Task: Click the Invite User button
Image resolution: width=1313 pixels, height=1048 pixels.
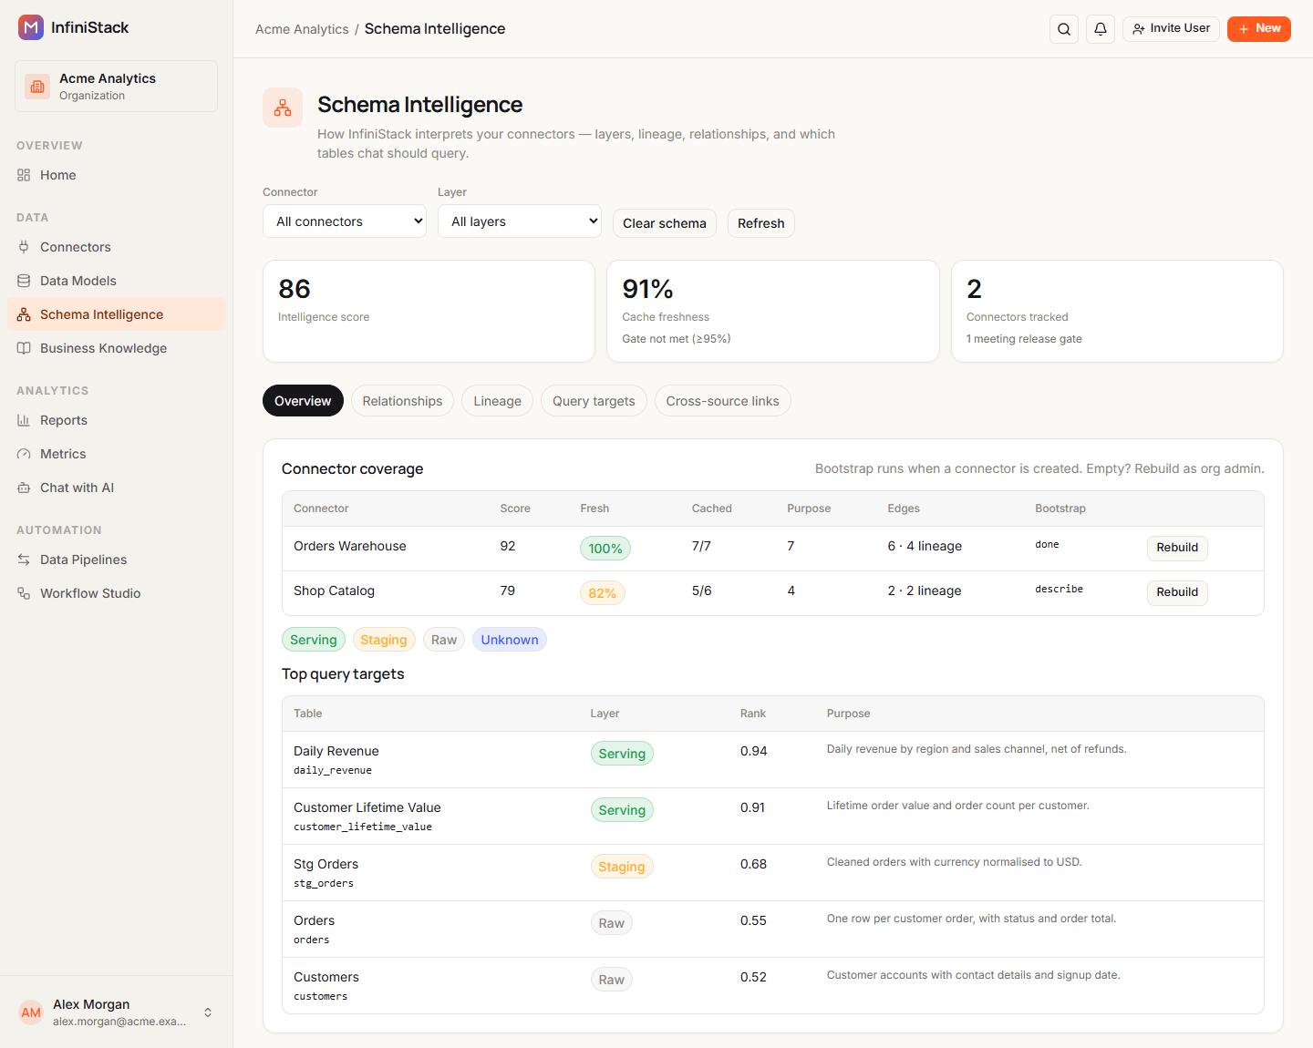Action: click(1171, 29)
